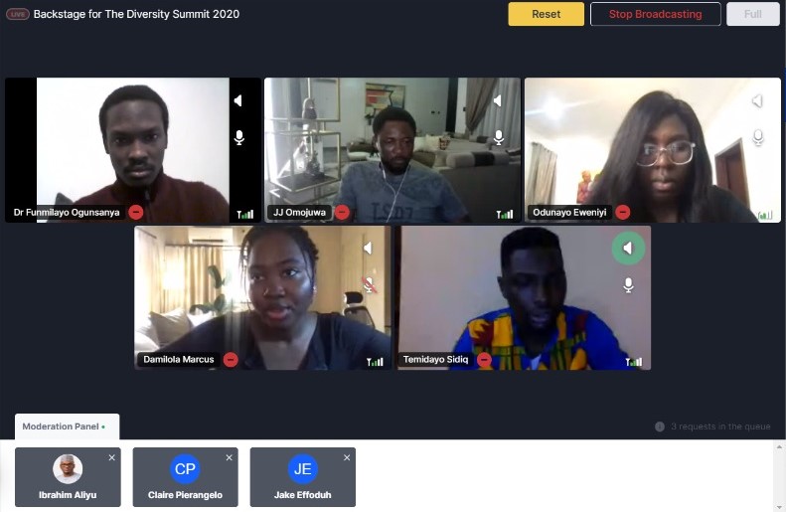Remove Odunayo Eweniyi using the red minus
The width and height of the screenshot is (786, 512).
623,212
